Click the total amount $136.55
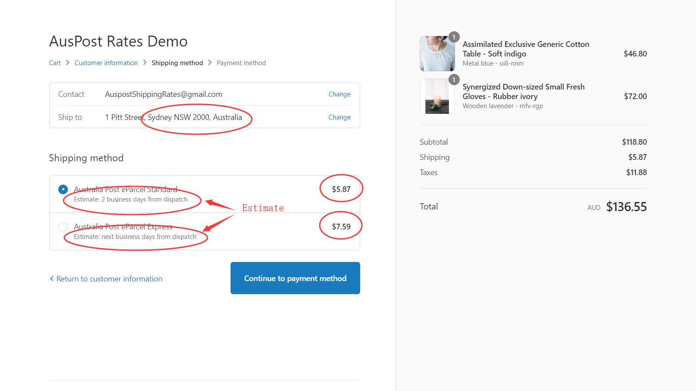Image resolution: width=696 pixels, height=391 pixels. pos(626,207)
